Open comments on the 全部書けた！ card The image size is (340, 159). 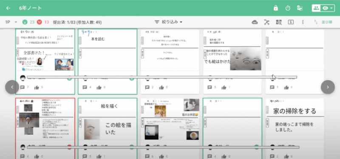coord(23,87)
